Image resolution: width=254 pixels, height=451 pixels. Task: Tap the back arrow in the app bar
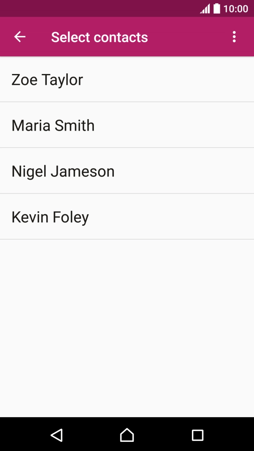[20, 37]
